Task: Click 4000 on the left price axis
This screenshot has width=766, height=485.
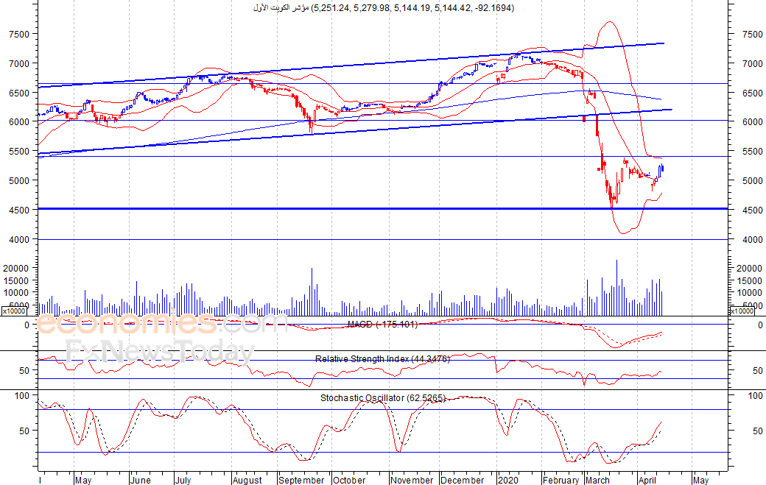Action: [x=19, y=240]
